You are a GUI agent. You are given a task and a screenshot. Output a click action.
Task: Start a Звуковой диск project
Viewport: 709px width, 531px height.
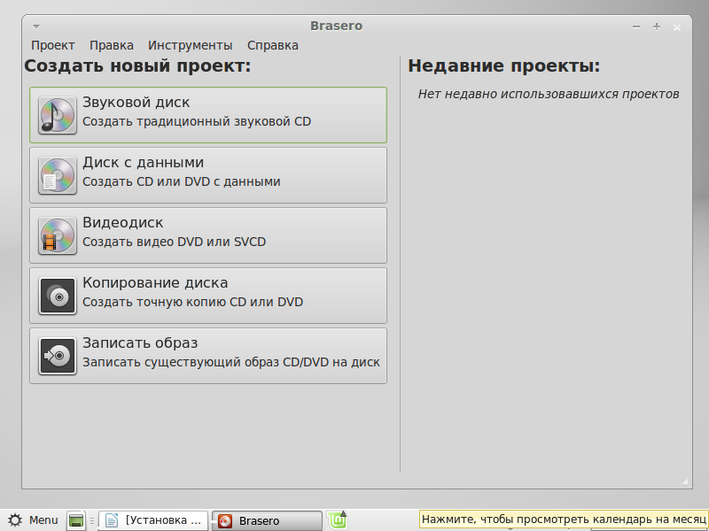pyautogui.click(x=208, y=115)
